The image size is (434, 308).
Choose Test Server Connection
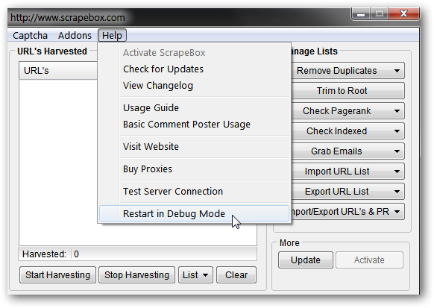tap(173, 191)
